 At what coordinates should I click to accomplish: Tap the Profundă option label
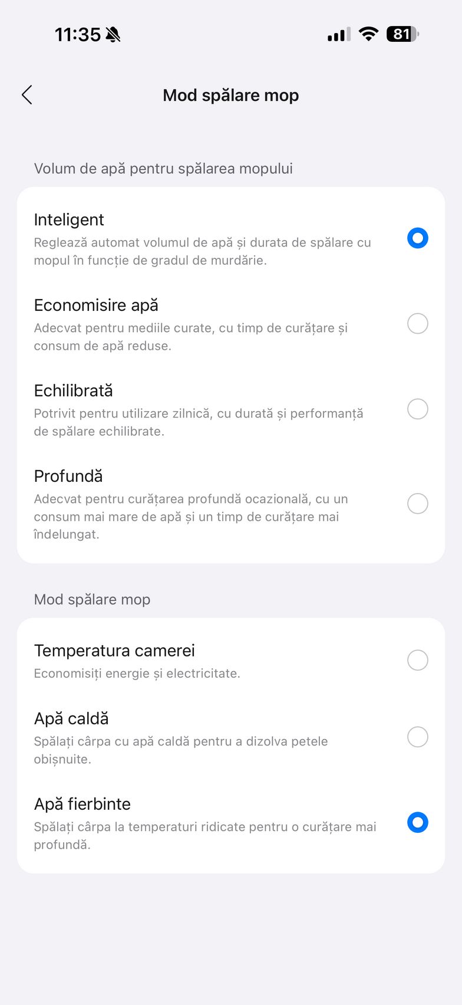(68, 476)
